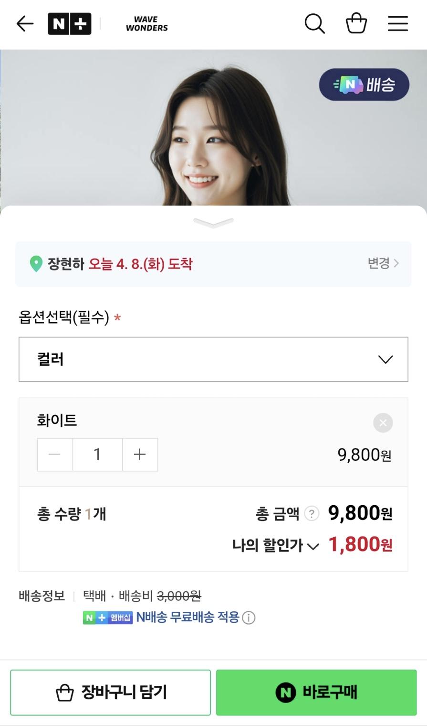Decrease quantity with minus button
This screenshot has height=726, width=427.
coord(55,455)
